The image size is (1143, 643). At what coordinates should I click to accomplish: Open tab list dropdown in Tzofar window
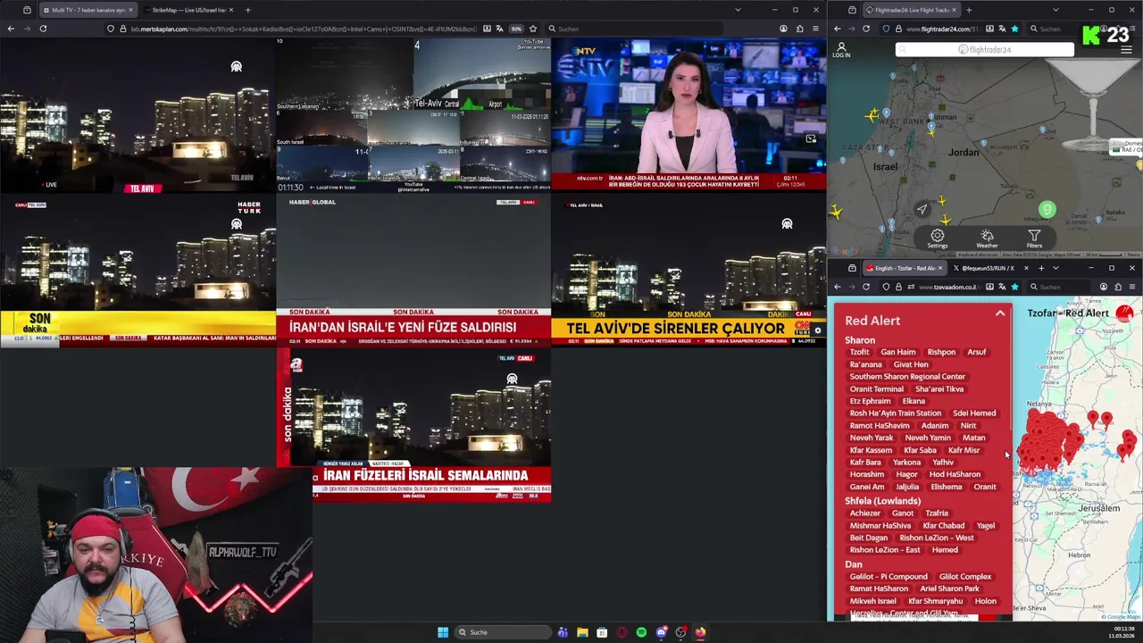(1055, 268)
